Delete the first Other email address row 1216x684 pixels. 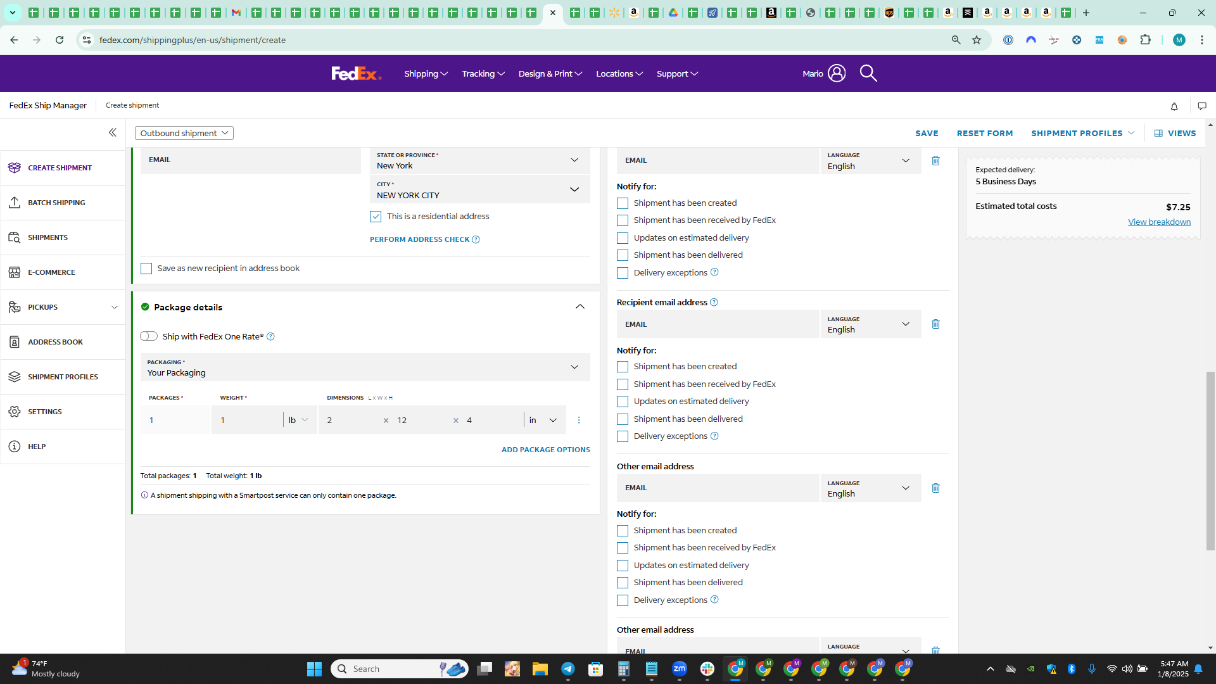935,488
